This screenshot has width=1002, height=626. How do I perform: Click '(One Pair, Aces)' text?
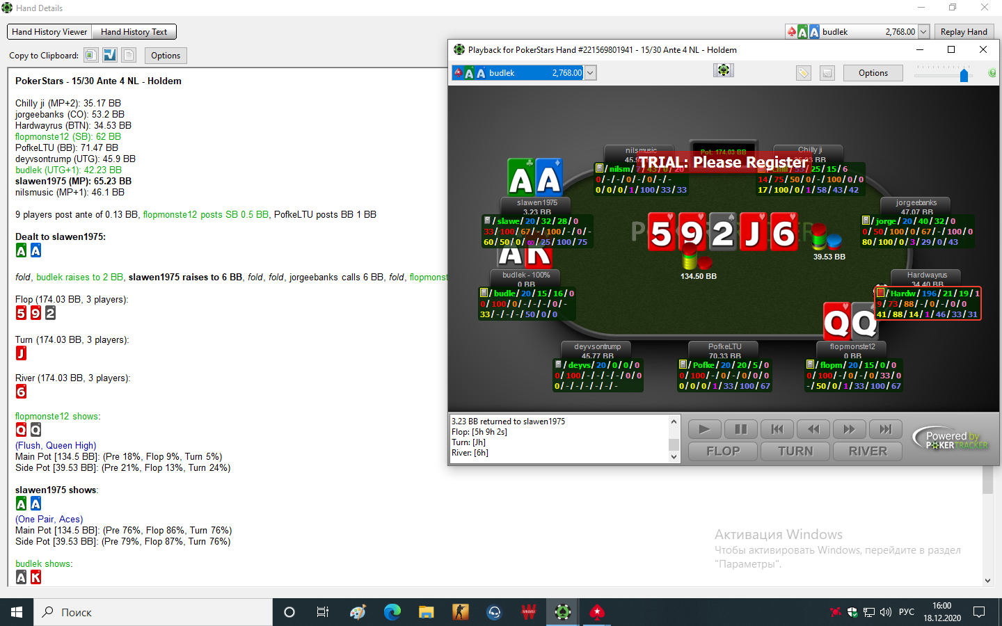49,519
